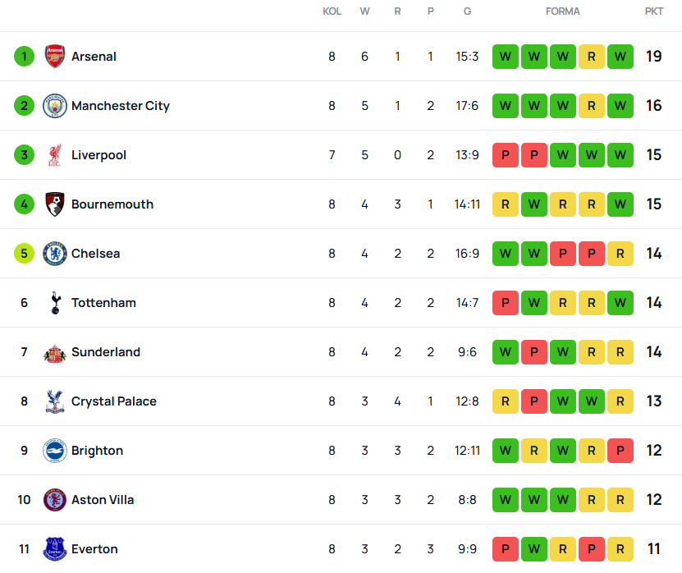Click the Sunderland club crest
This screenshot has width=682, height=573.
54,352
